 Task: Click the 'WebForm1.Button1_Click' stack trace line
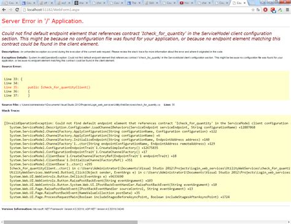tap(149, 172)
